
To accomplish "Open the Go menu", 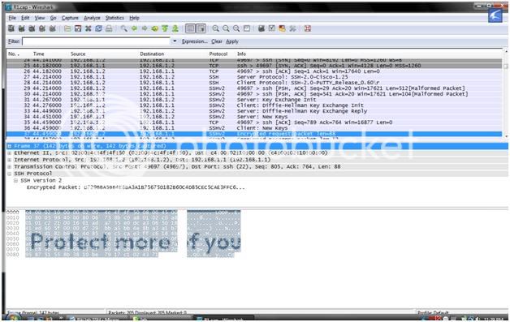I will (53, 18).
